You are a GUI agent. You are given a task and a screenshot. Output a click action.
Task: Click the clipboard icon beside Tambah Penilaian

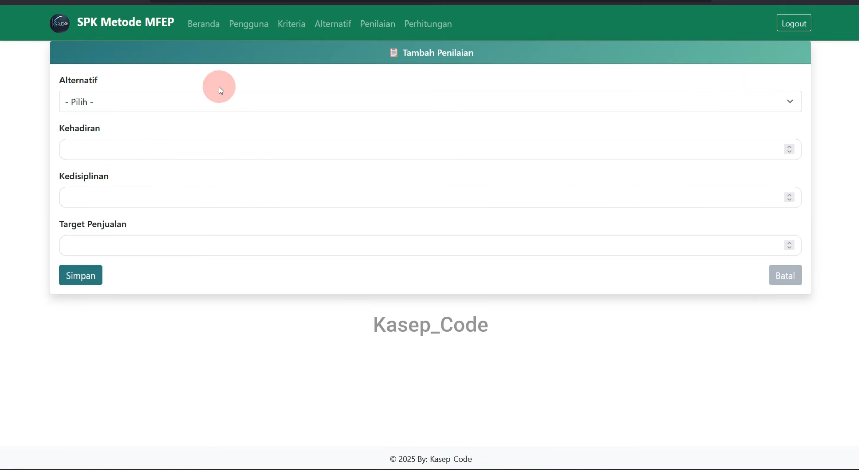pos(394,53)
